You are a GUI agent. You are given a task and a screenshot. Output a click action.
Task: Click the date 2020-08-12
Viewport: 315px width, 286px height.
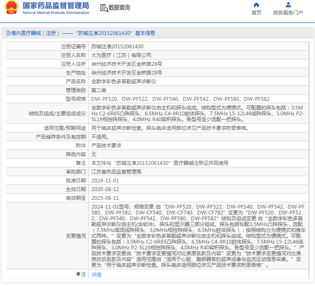coord(105,189)
